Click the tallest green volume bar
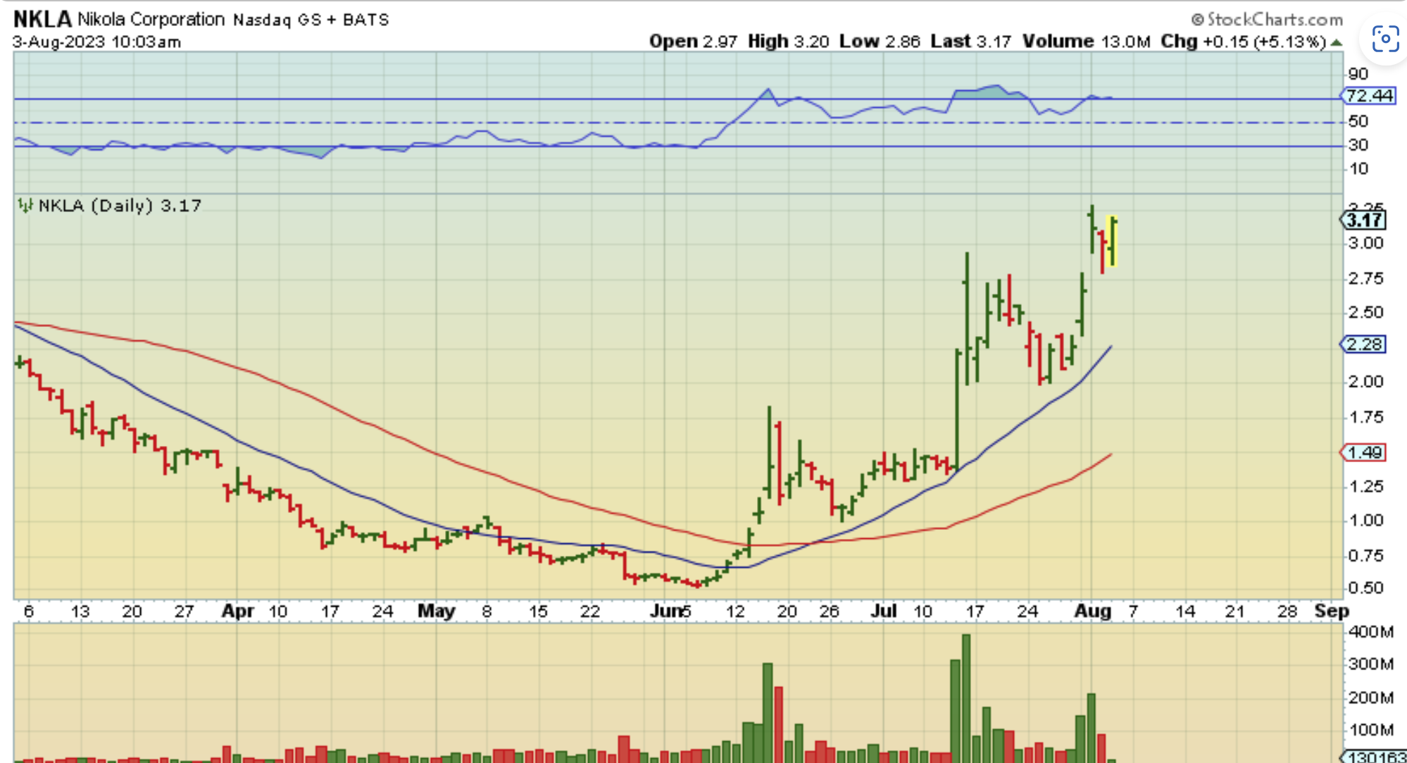Screen dimensions: 1407x763 (966, 697)
